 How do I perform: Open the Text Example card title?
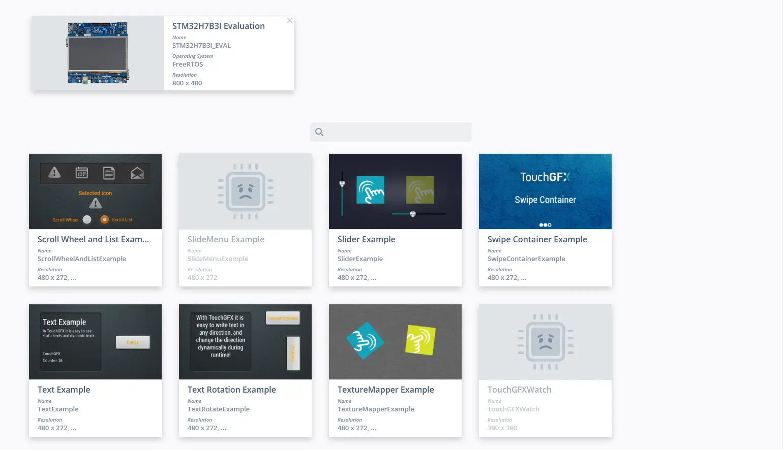[64, 390]
